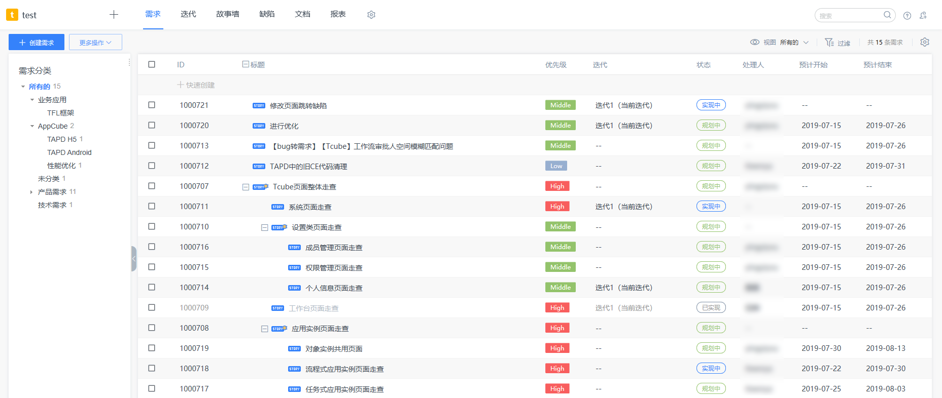The image size is (942, 398).
Task: Switch to the 迭代 tab
Action: pos(188,14)
